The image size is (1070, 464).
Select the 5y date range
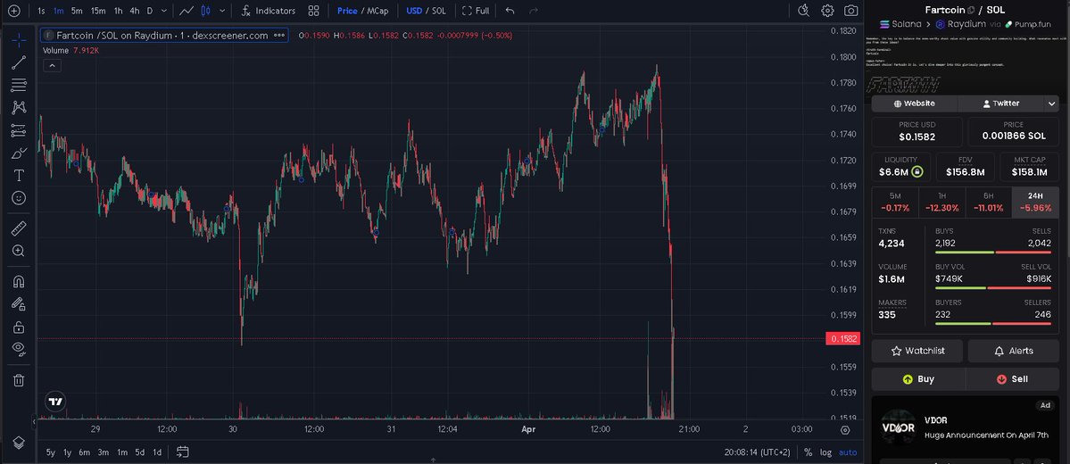(x=51, y=452)
